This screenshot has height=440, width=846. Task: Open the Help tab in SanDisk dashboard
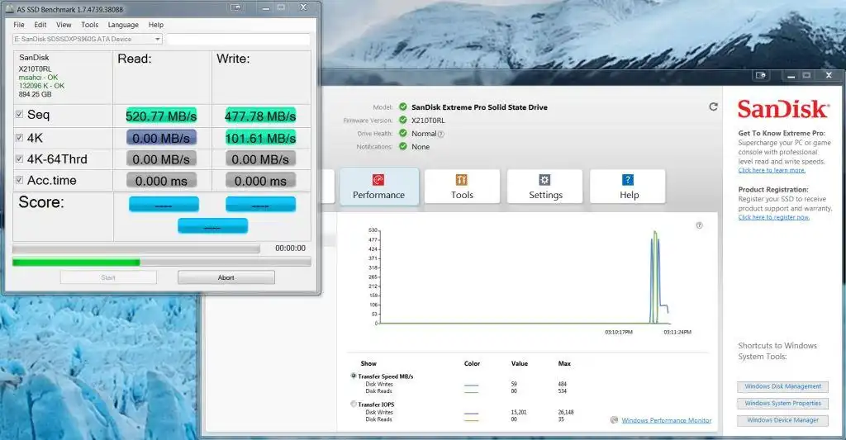click(628, 187)
